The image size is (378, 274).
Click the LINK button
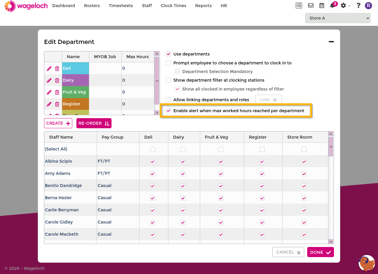click(x=269, y=100)
